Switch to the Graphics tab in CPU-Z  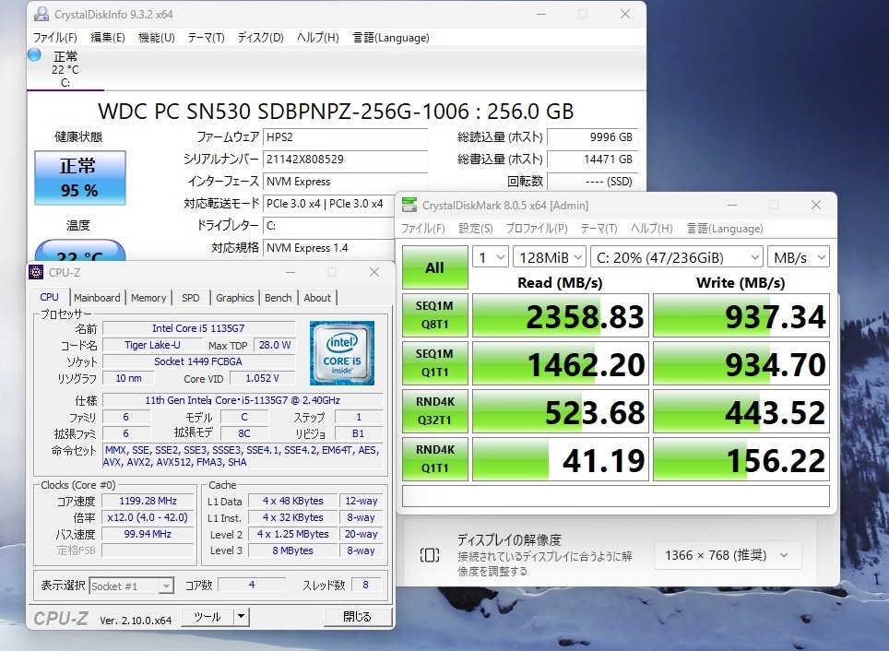235,298
